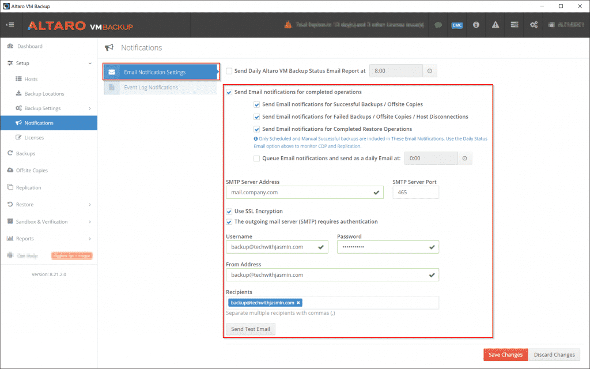Expand the Backup Settings submenu
590x369 pixels.
point(90,108)
